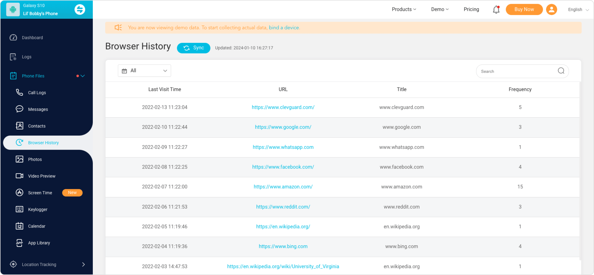Click the Frequency column header
This screenshot has height=275, width=594.
point(520,89)
